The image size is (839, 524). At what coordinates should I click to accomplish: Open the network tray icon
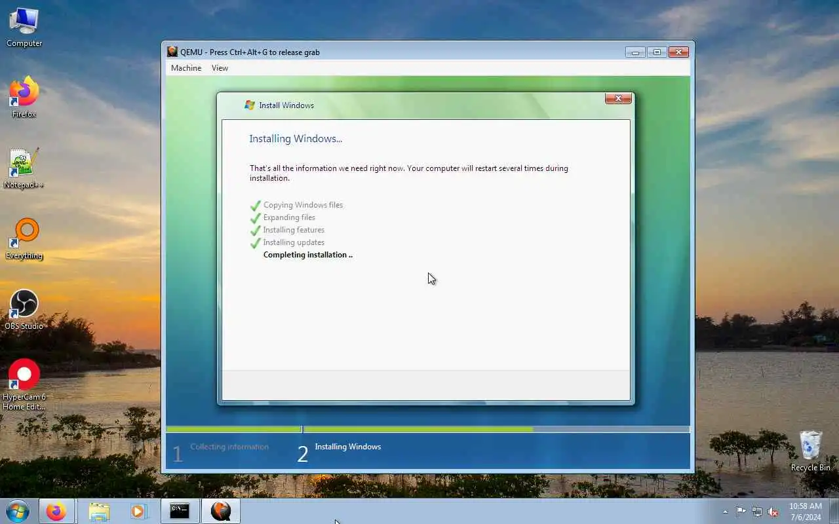pos(757,512)
